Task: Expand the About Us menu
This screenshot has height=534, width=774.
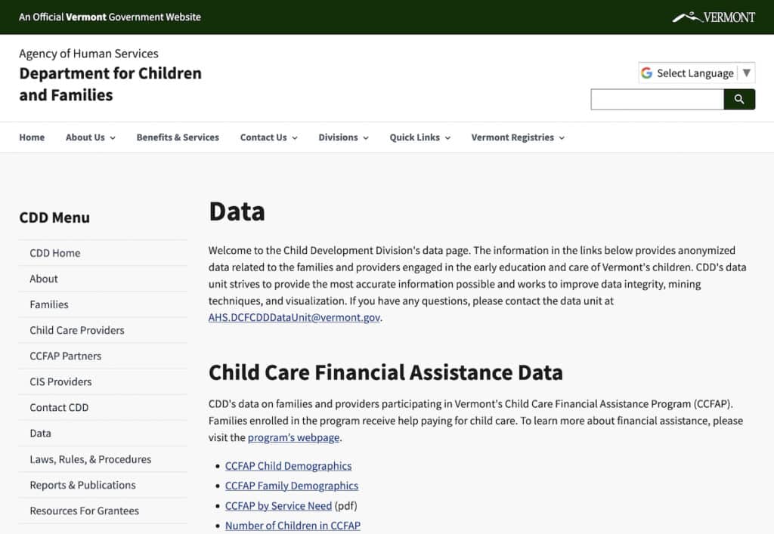Action: 90,137
